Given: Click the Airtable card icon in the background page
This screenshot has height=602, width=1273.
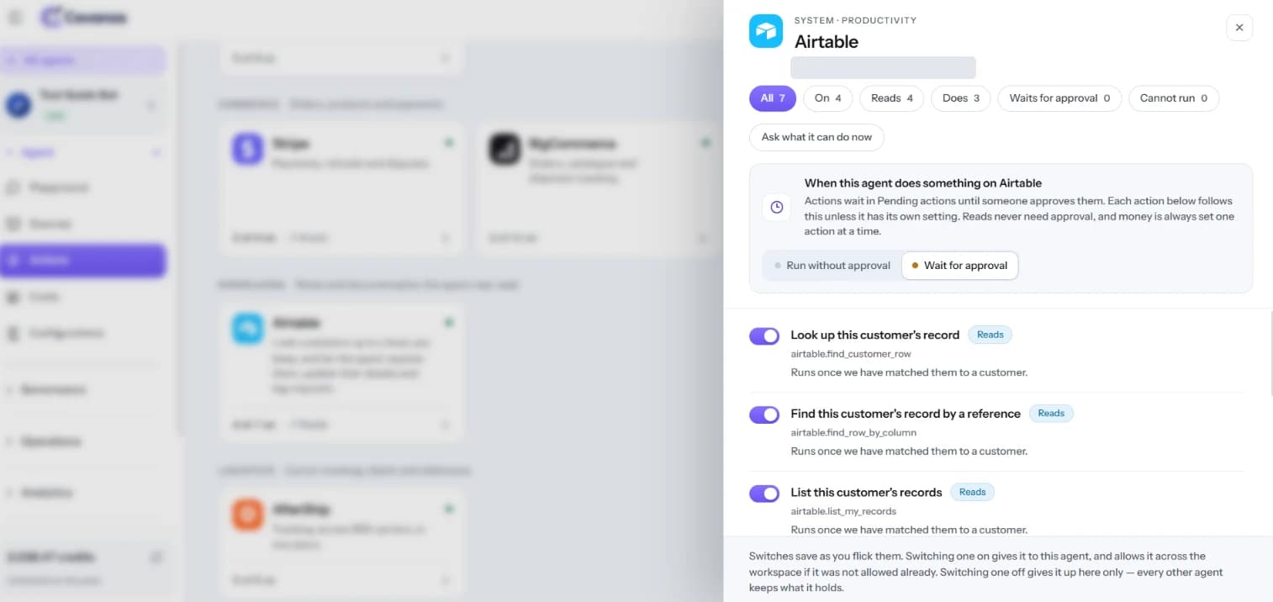Looking at the screenshot, I should 248,329.
